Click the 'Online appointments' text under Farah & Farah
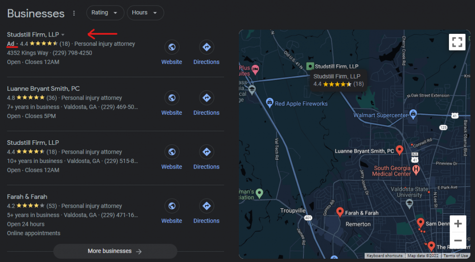The width and height of the screenshot is (475, 262). [x=33, y=233]
